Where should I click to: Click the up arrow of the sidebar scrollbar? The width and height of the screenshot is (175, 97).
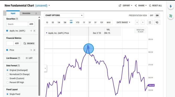point(39,17)
